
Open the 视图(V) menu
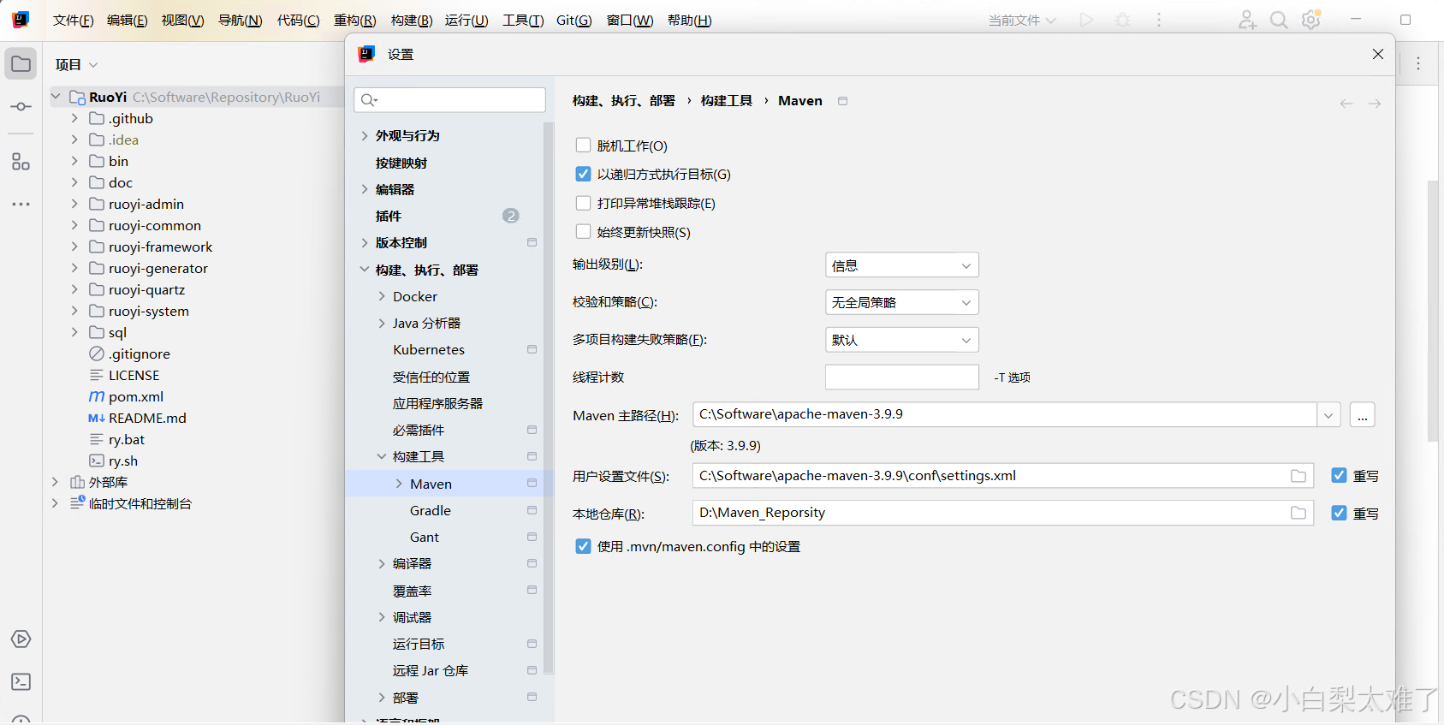click(x=182, y=21)
